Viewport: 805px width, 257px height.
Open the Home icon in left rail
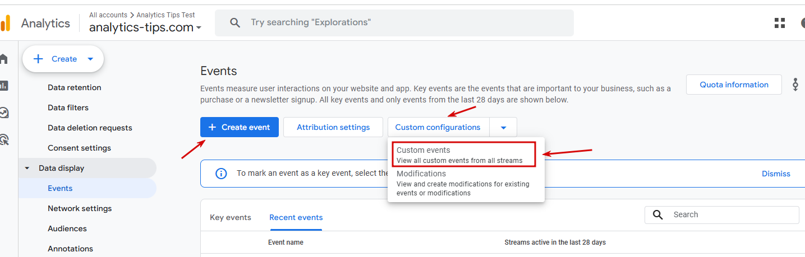[4, 59]
